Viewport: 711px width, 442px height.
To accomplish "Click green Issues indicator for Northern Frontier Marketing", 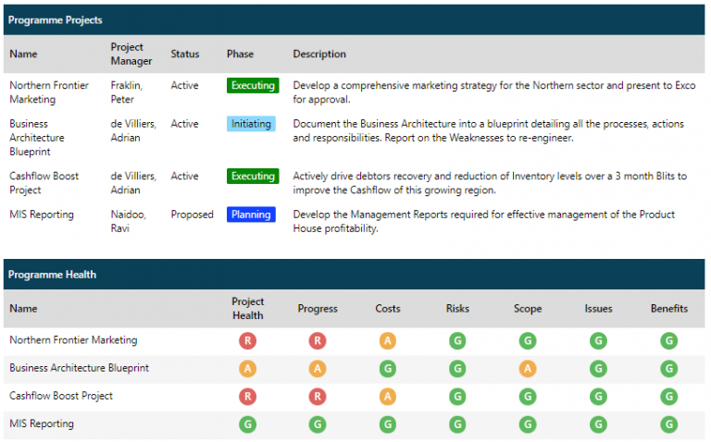I will (x=598, y=340).
